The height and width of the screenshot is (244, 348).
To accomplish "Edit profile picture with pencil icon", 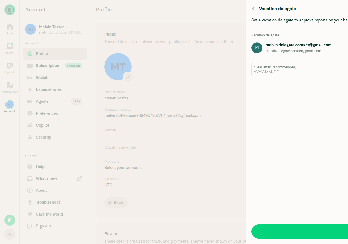I will [128, 77].
